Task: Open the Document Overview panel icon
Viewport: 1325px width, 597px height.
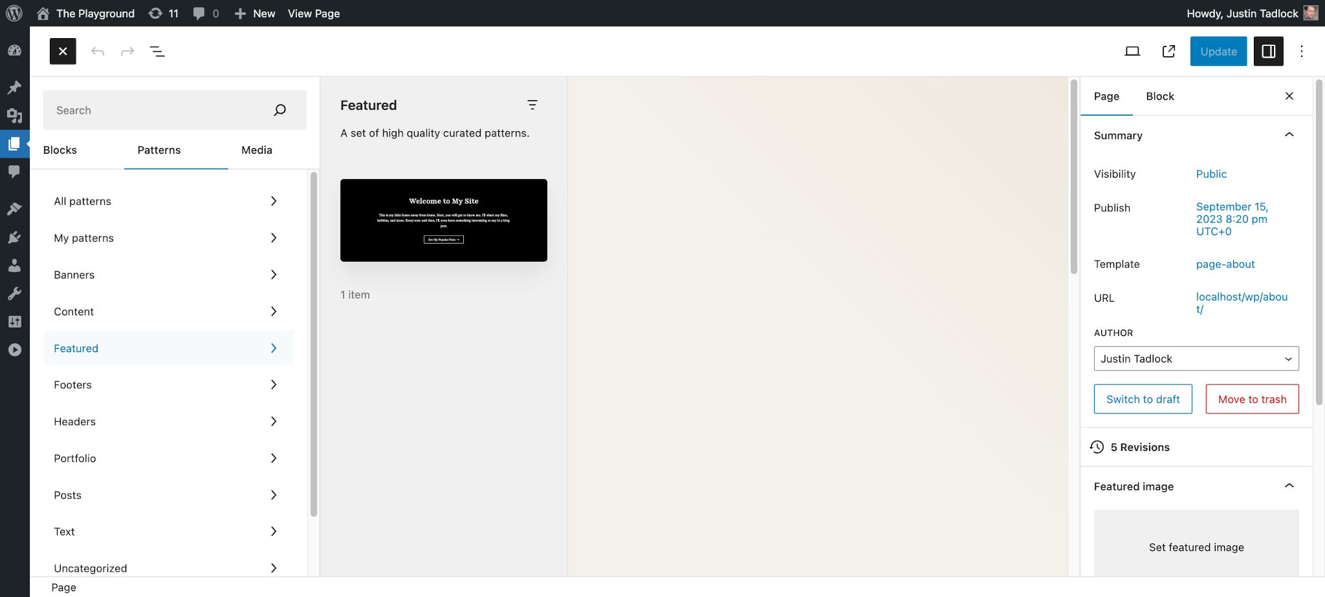Action: pyautogui.click(x=157, y=51)
